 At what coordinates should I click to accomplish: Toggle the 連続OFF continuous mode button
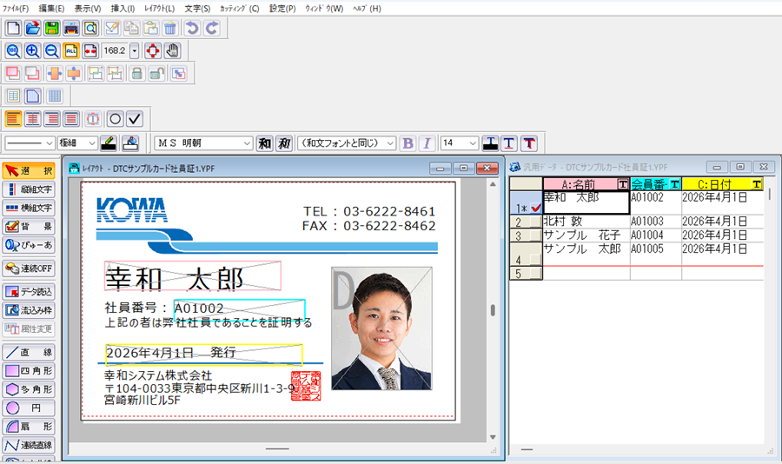(x=29, y=268)
